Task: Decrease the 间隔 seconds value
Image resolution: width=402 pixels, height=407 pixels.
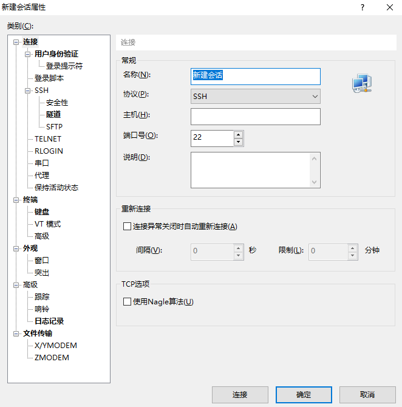Action: [x=238, y=255]
